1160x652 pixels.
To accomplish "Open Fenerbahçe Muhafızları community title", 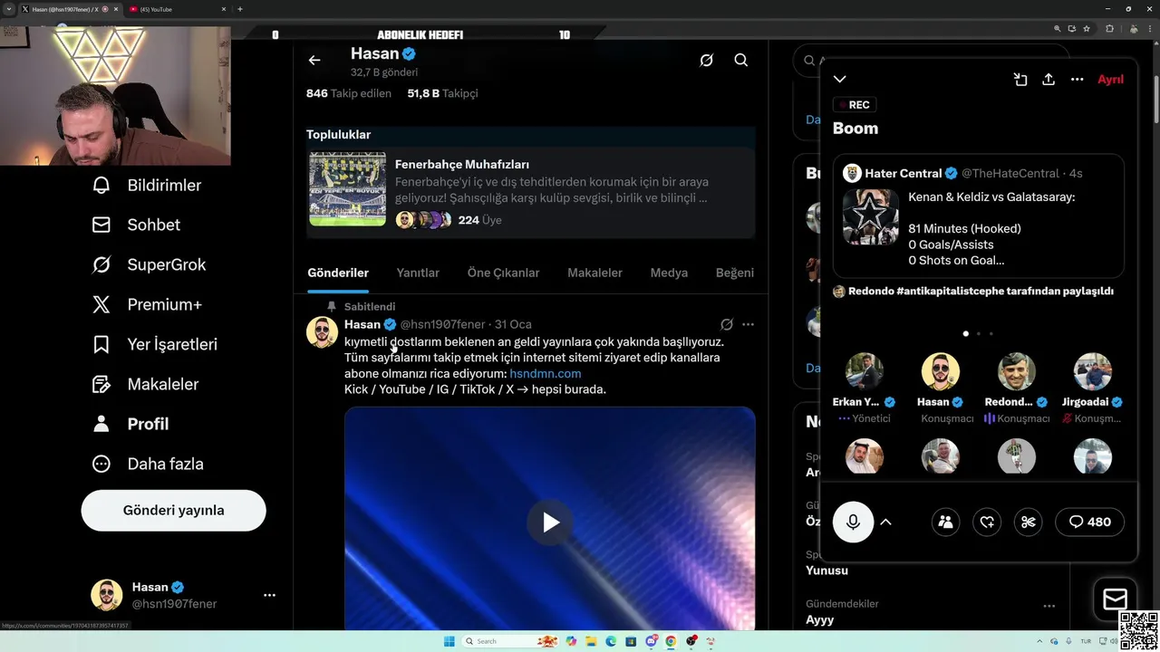I will coord(462,165).
